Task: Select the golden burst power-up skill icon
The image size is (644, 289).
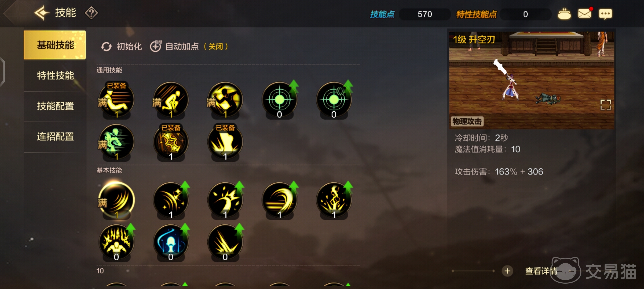Action: click(x=116, y=242)
